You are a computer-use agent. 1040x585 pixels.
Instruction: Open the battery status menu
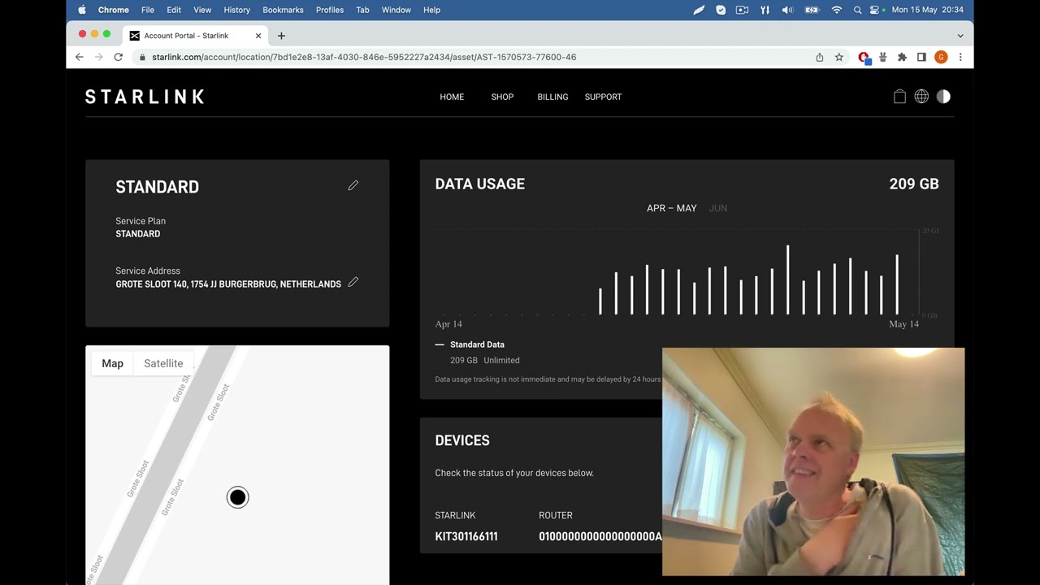[x=812, y=10]
